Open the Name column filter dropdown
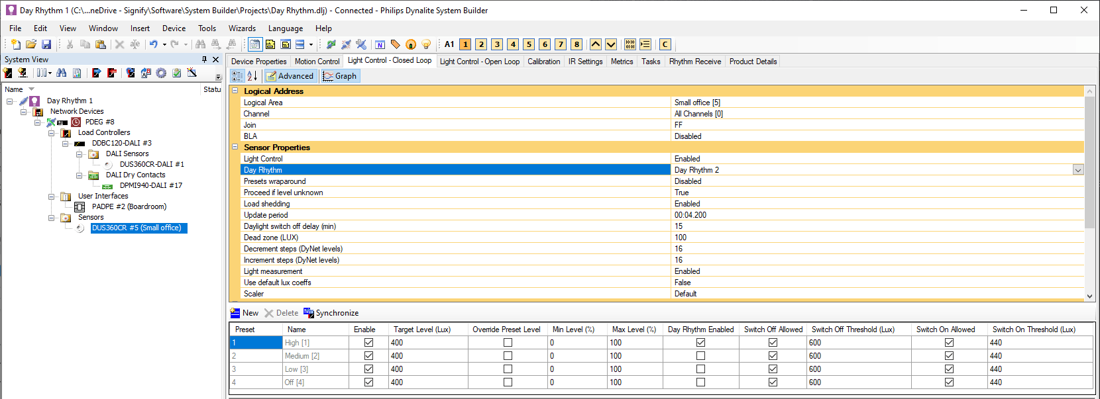1100x399 pixels. click(x=31, y=89)
